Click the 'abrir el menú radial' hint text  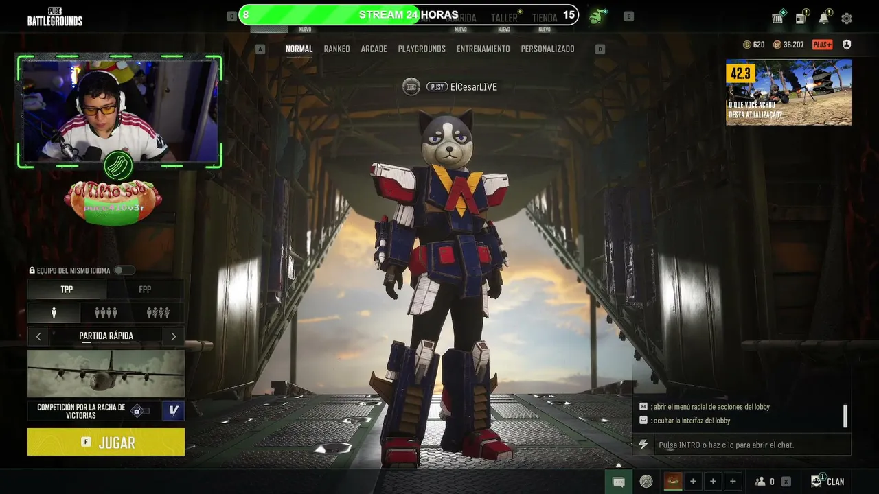711,407
